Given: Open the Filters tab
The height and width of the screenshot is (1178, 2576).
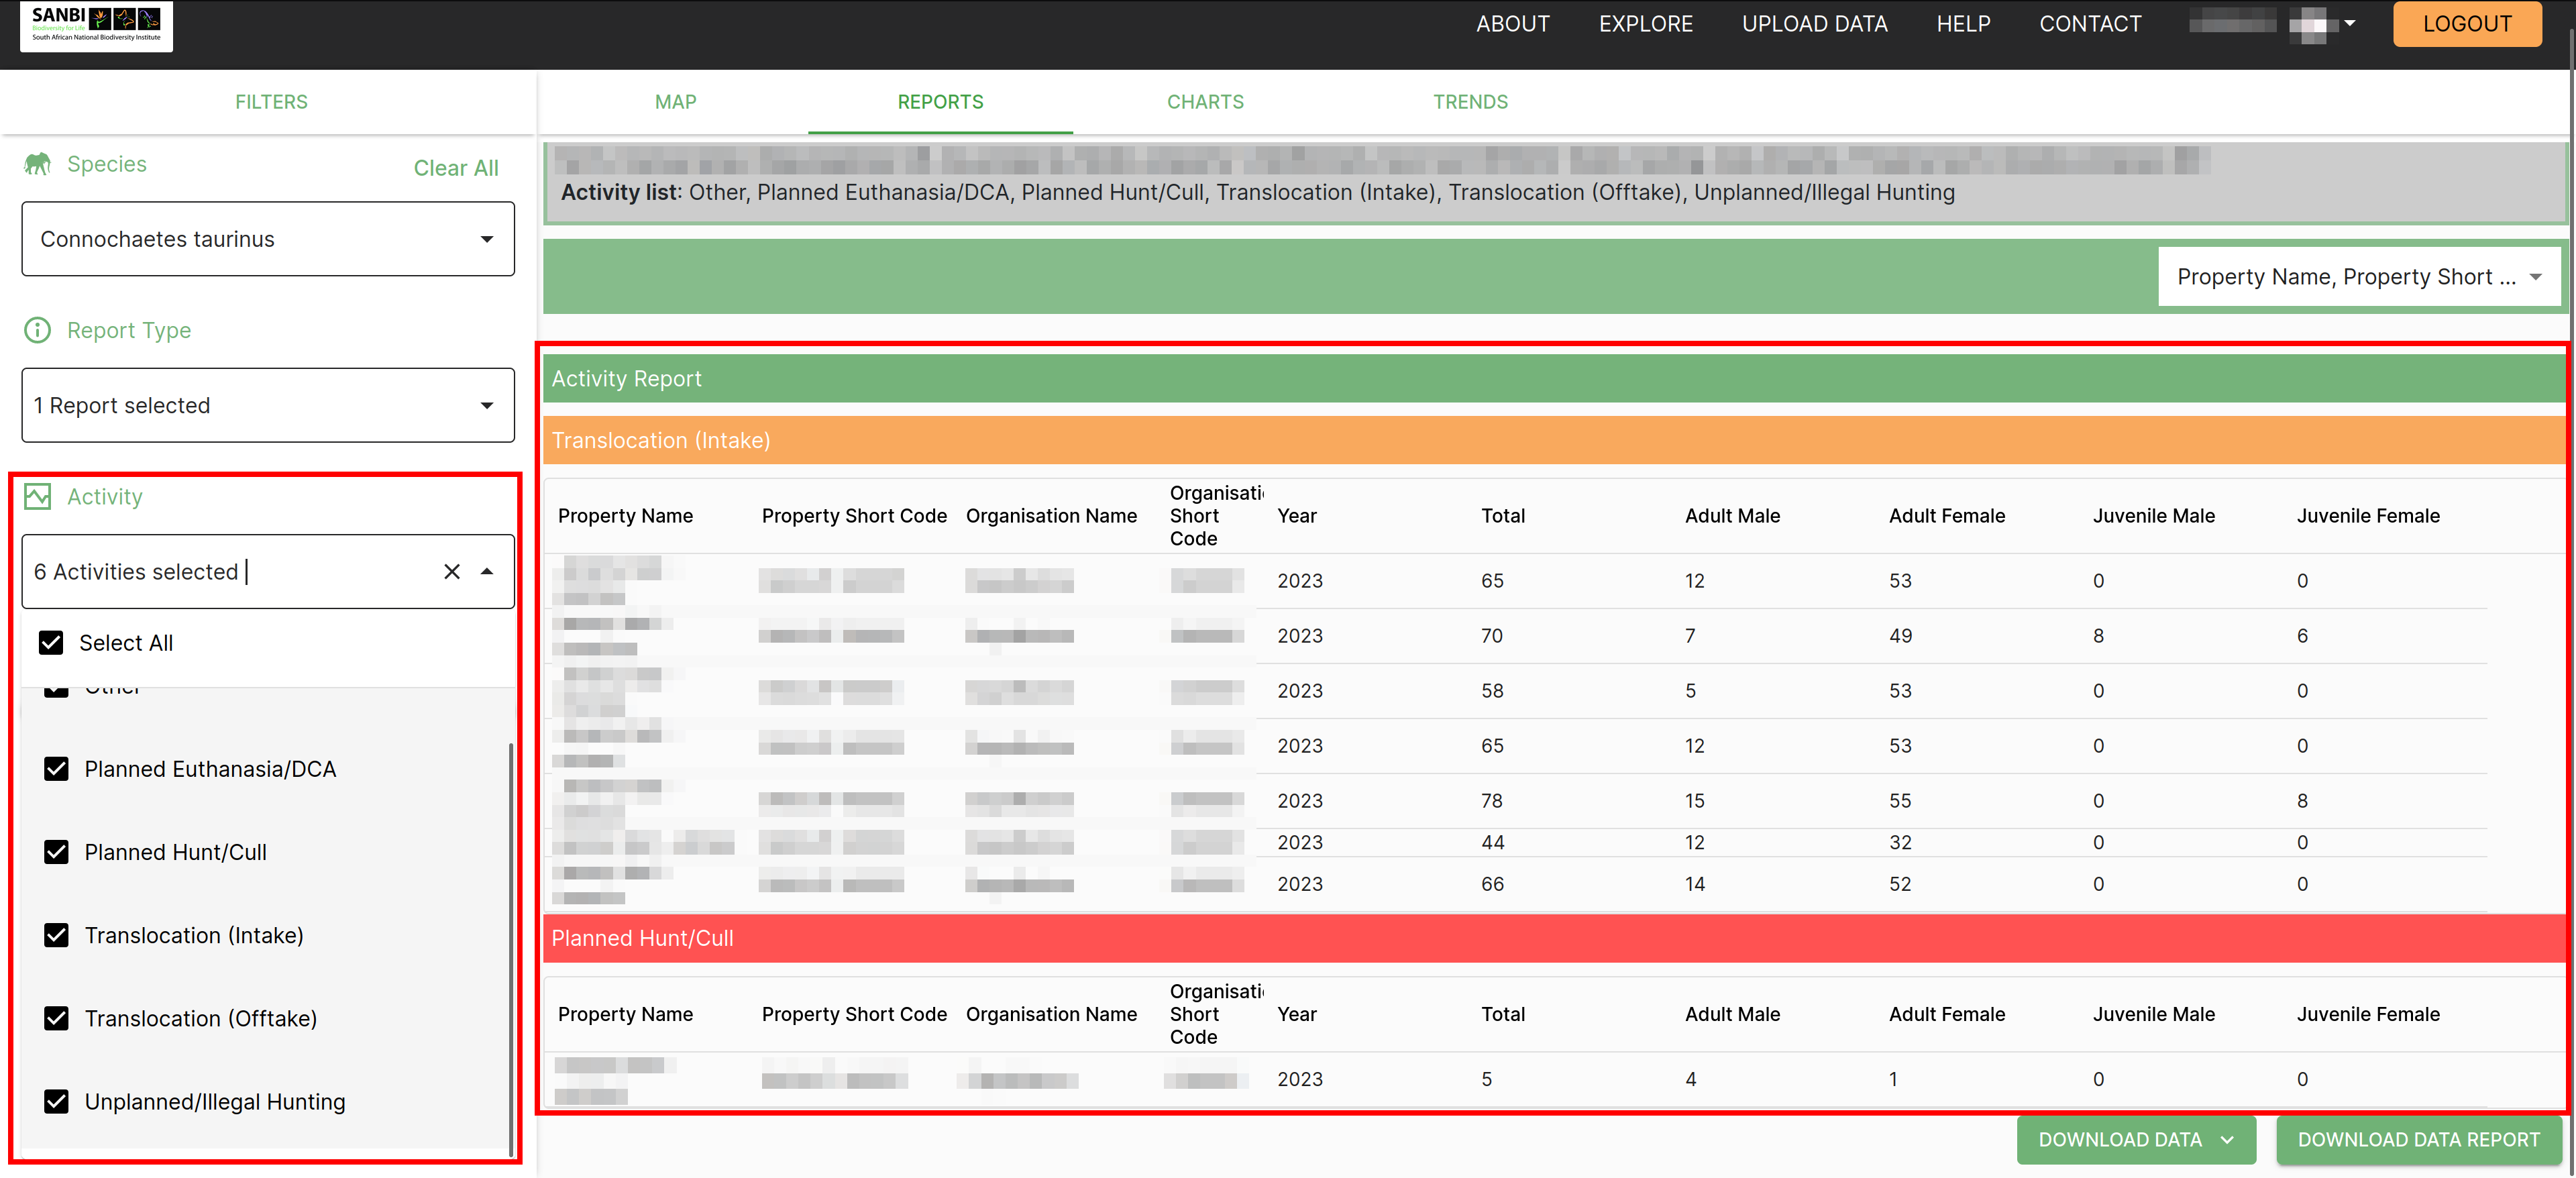Looking at the screenshot, I should coord(271,102).
